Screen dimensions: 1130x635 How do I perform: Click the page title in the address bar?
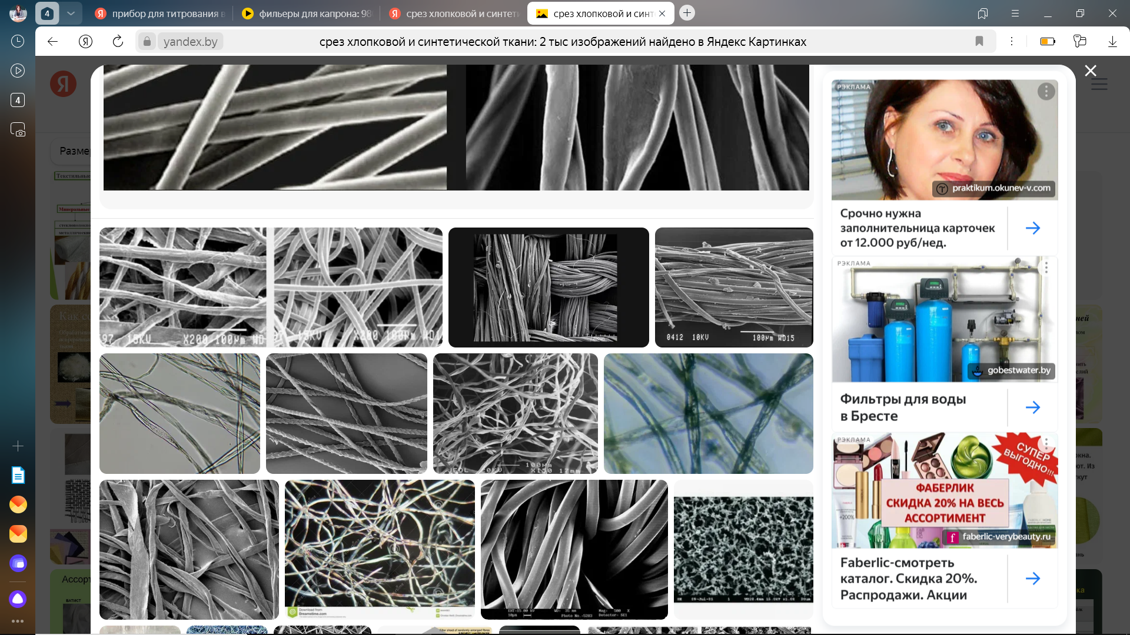click(x=563, y=42)
